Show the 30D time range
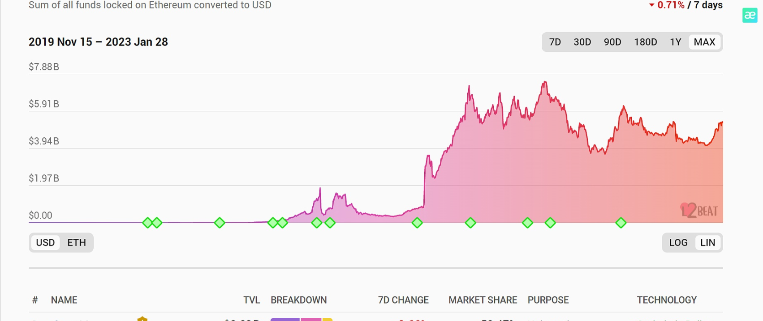Viewport: 763px width, 321px height. (582, 42)
